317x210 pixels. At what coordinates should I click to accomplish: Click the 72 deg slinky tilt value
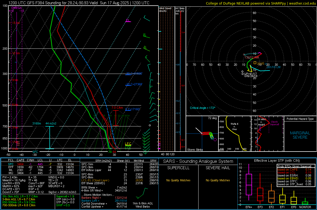click(212, 118)
